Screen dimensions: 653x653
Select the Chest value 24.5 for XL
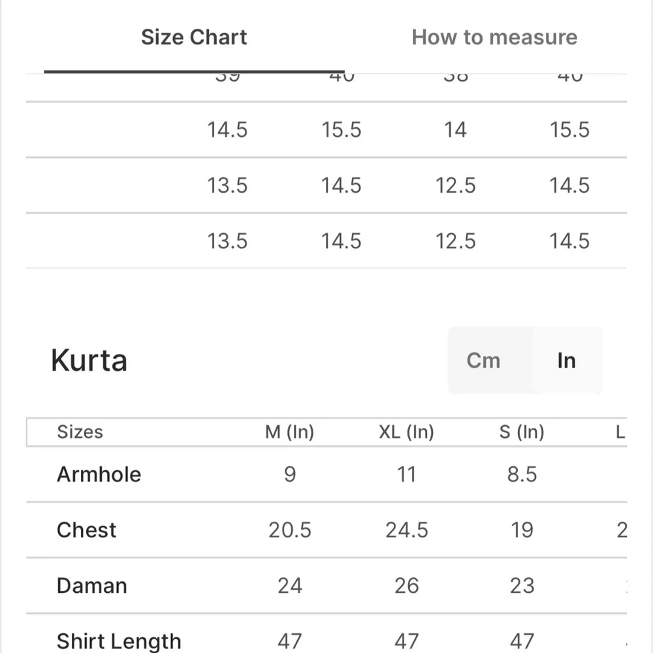click(406, 530)
